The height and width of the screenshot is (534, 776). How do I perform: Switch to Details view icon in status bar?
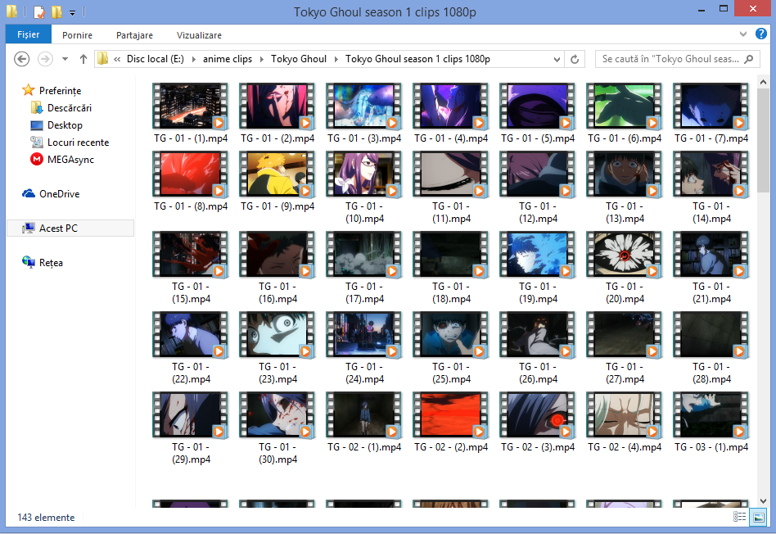[739, 517]
